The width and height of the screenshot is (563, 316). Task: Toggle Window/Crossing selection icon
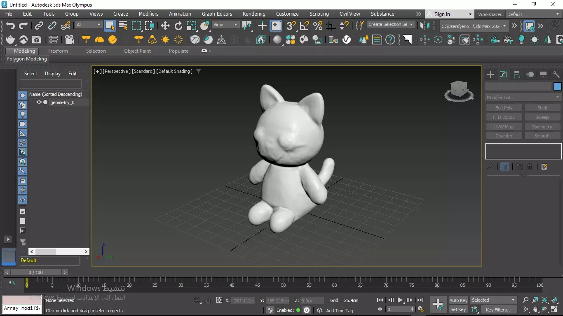coord(150,26)
